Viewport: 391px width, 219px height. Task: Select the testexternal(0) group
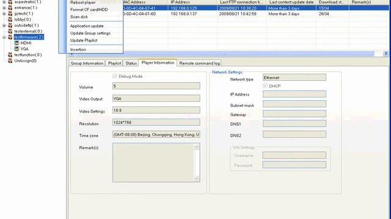[x=28, y=31]
